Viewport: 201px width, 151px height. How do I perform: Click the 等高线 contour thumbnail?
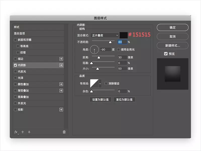coord(94,84)
